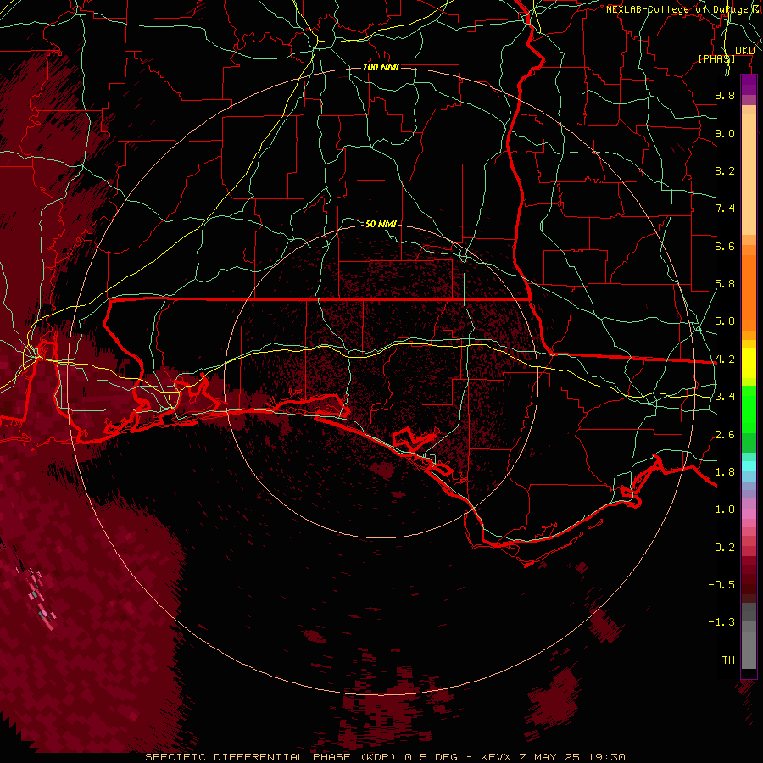
Task: Click the 7.4 value on the scale
Action: click(725, 209)
